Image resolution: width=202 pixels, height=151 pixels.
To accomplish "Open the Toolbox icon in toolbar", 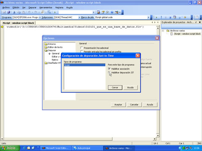I will coord(108,12).
